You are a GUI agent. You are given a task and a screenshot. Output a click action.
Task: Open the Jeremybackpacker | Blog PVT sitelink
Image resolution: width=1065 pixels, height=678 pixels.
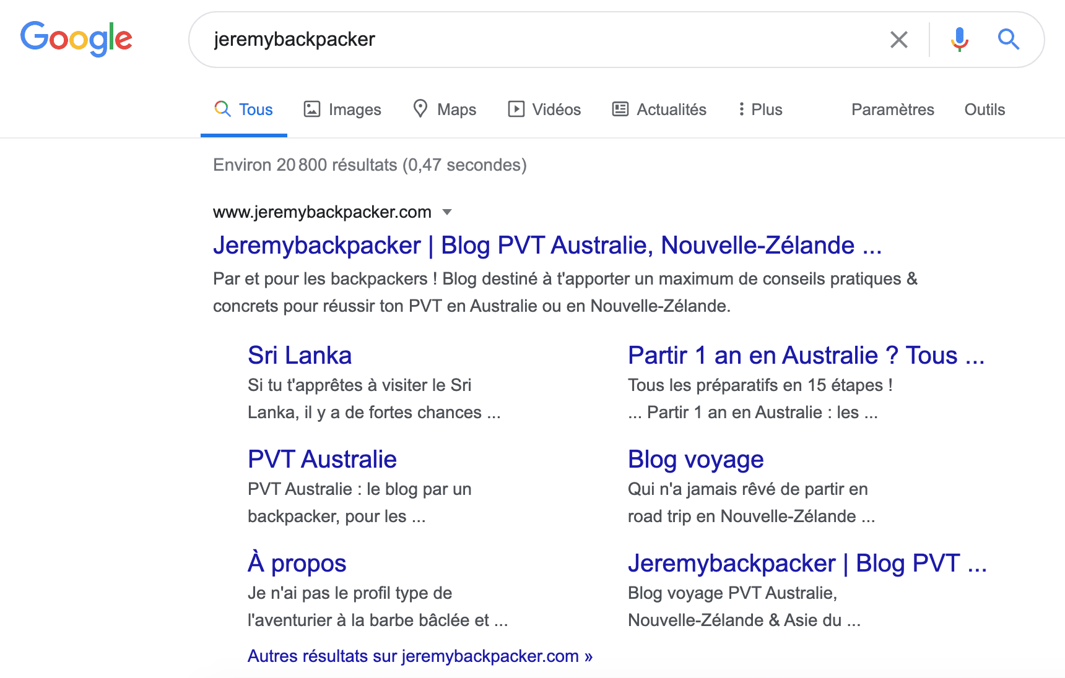coord(807,564)
